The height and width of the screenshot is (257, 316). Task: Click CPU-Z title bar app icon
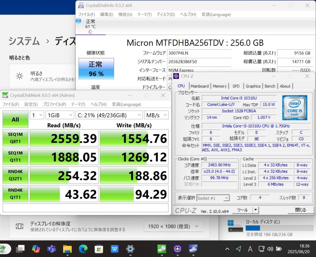176,76
